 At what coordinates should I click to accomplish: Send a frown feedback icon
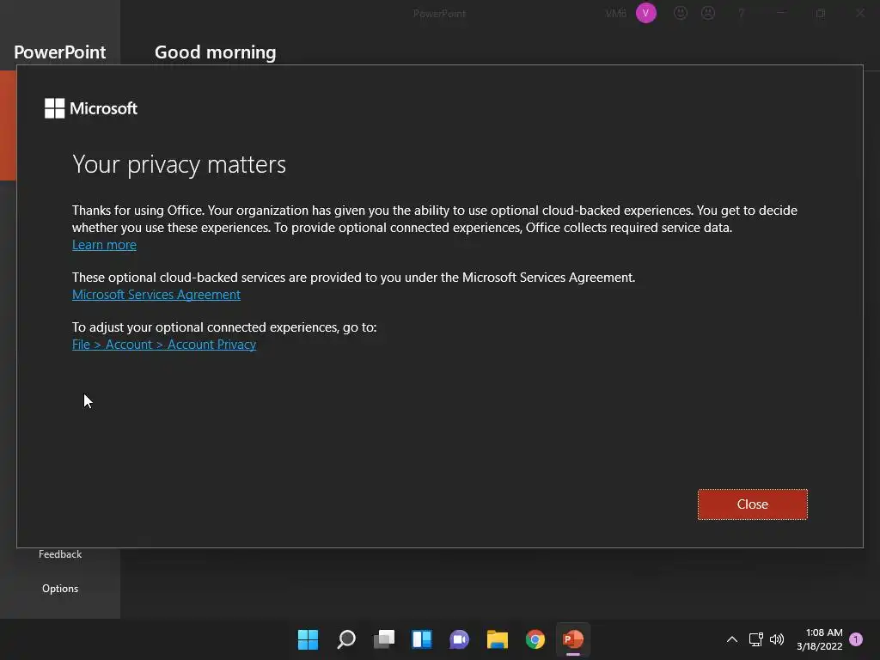point(708,13)
